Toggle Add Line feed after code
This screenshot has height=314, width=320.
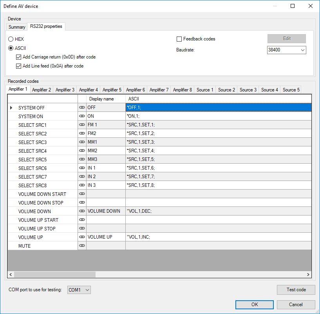[19, 66]
